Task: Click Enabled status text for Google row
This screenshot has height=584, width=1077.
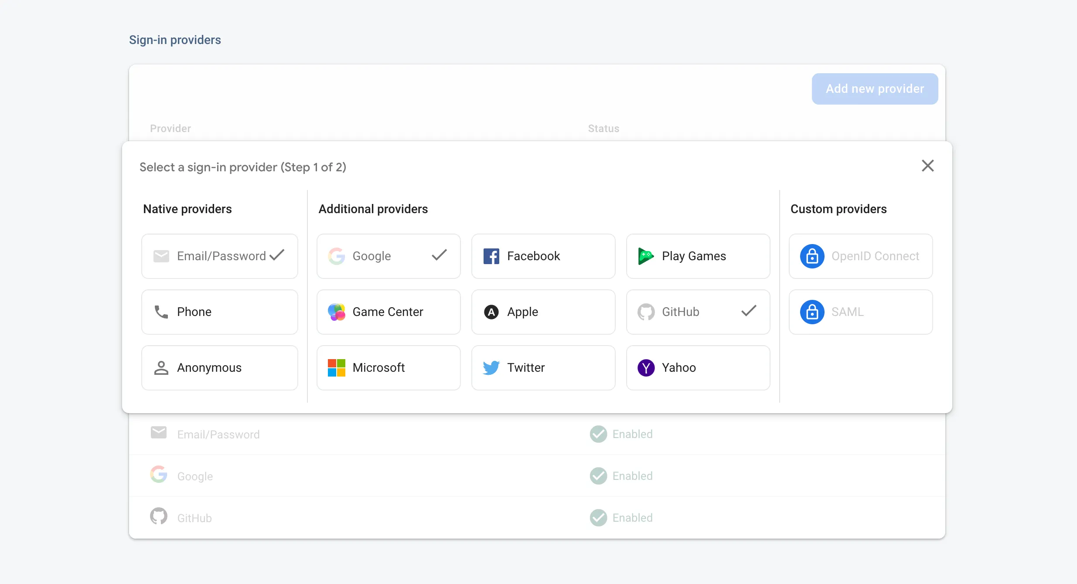Action: click(x=632, y=476)
